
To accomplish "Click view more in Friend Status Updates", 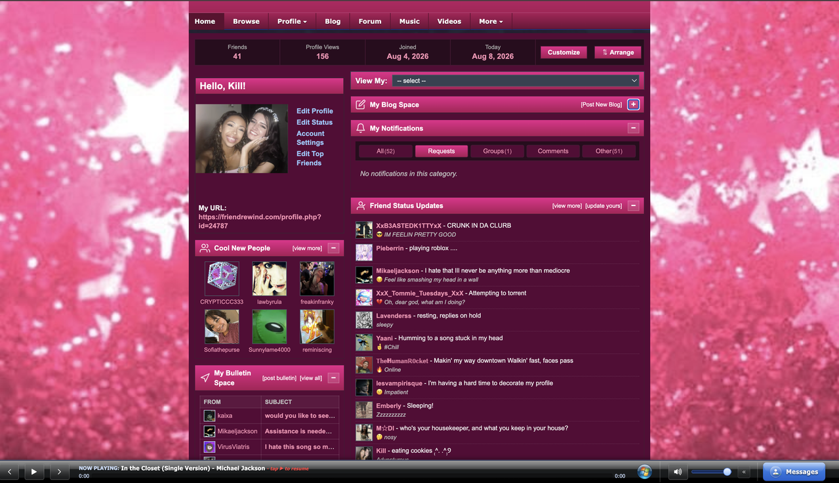I will 567,205.
